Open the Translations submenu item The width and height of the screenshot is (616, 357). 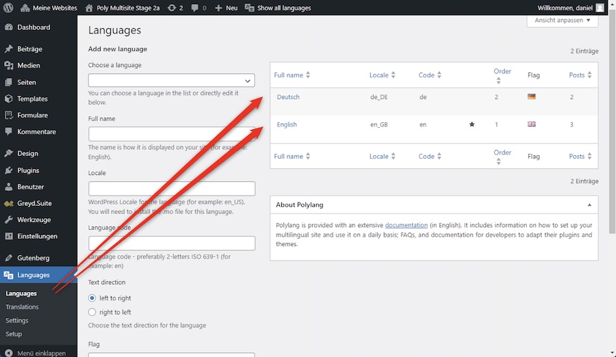22,307
